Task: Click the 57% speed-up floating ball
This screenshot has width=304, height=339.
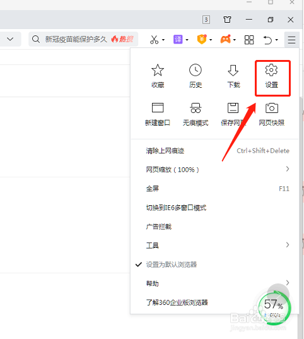Action: (274, 308)
